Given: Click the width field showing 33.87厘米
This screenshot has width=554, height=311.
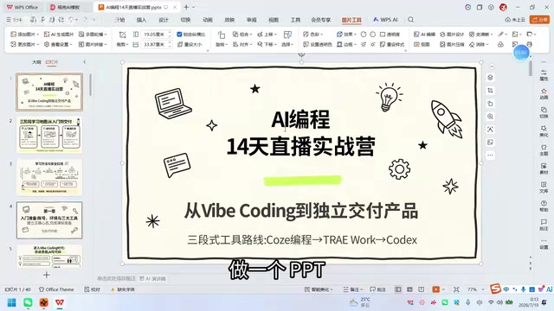Looking at the screenshot, I should tap(154, 44).
